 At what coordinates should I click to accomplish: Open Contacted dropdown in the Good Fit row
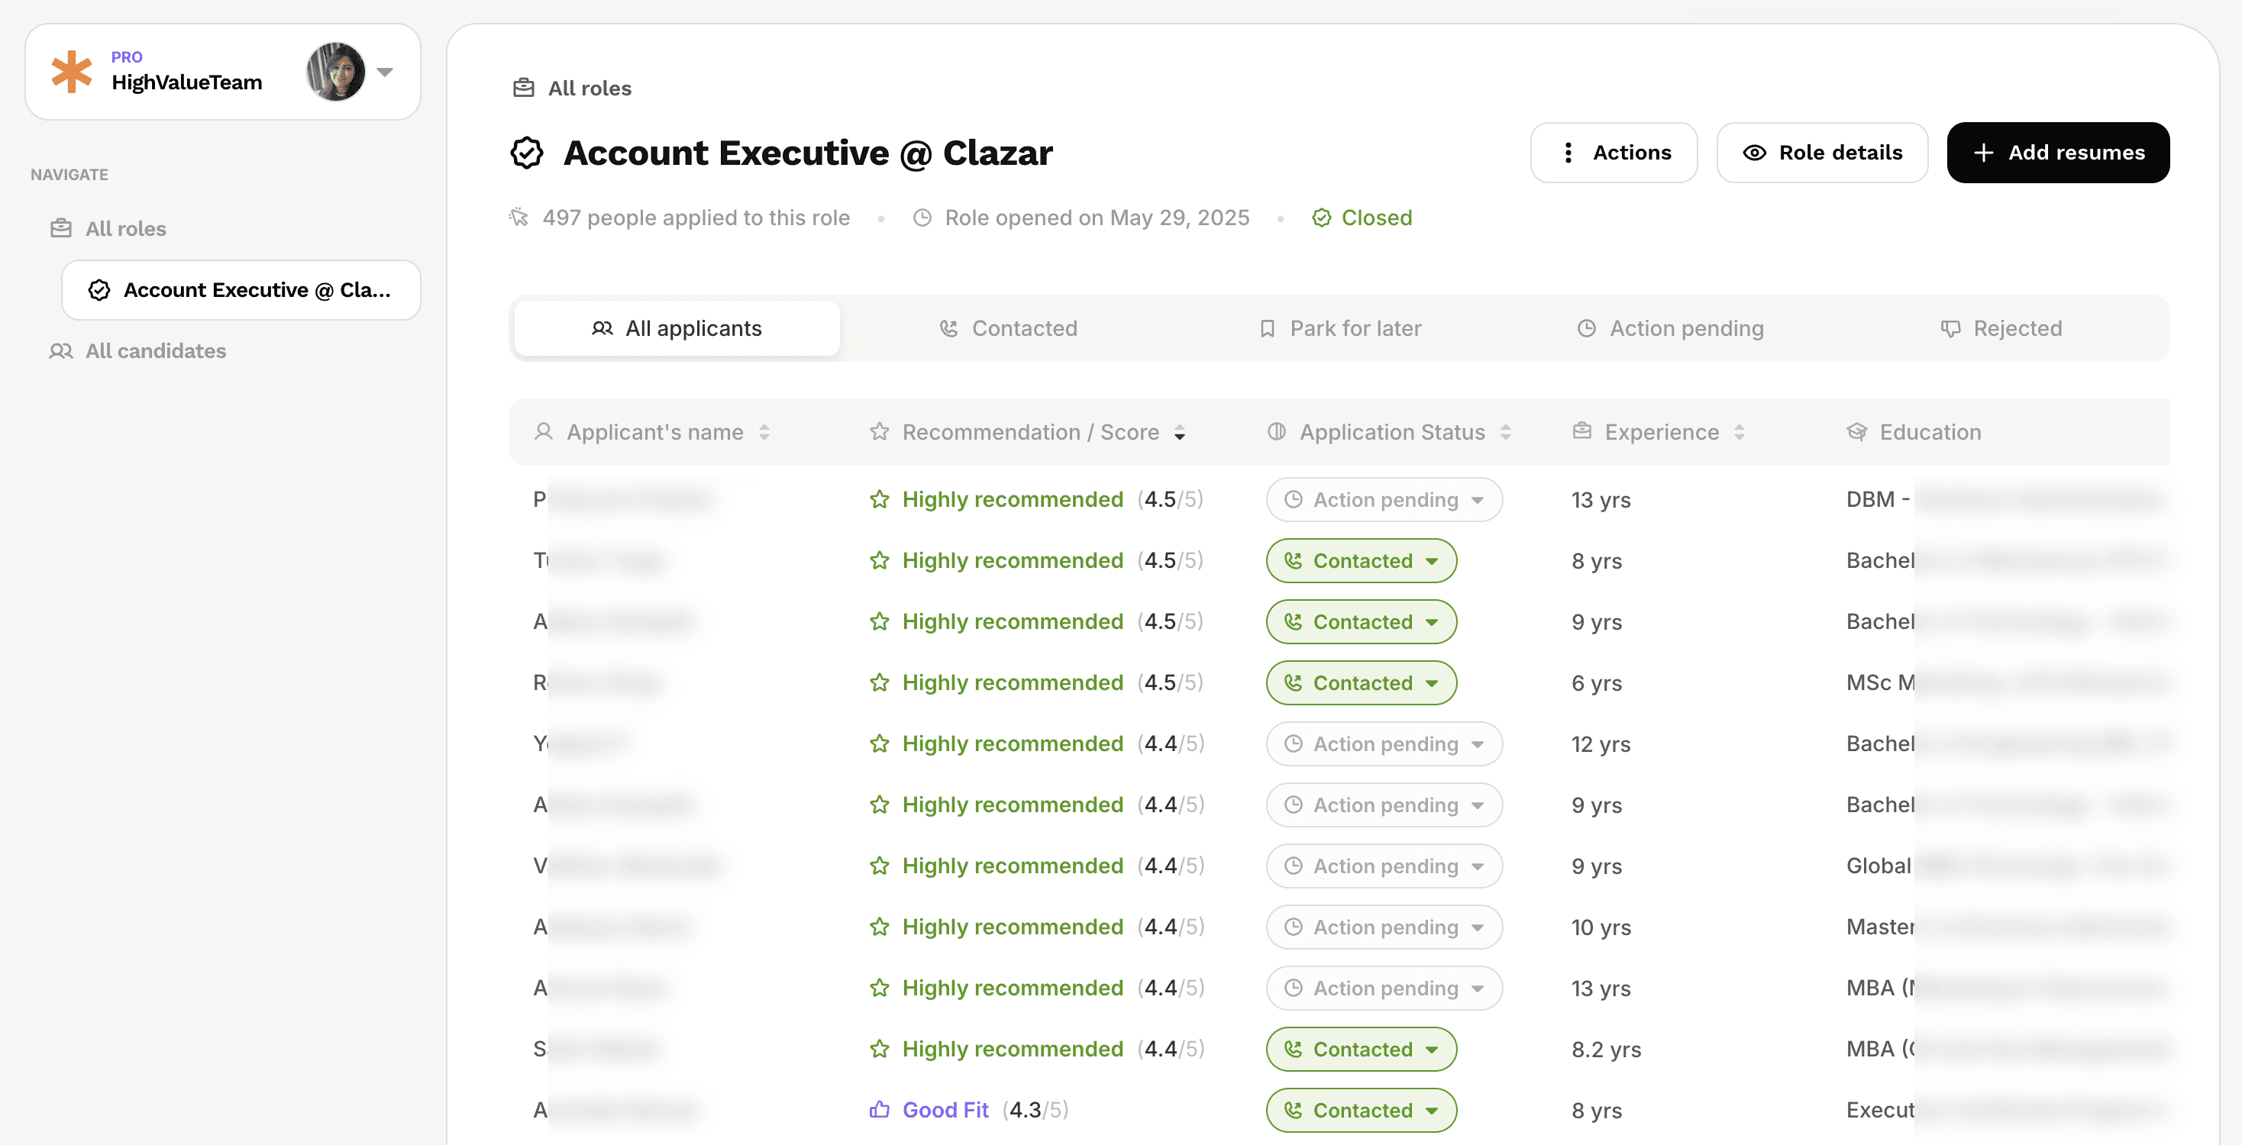1362,1110
